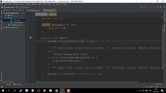Image resolution: width=166 pixels, height=93 pixels.
Task: Click the src breadcrumb in navigation bar
Action: coord(18,7)
